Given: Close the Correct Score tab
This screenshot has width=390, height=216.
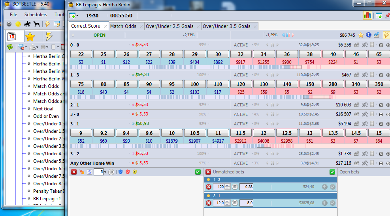Looking at the screenshot, I should (106, 26).
